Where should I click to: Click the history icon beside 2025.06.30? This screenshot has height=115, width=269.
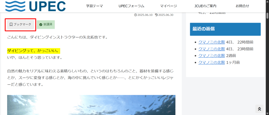tap(156, 15)
